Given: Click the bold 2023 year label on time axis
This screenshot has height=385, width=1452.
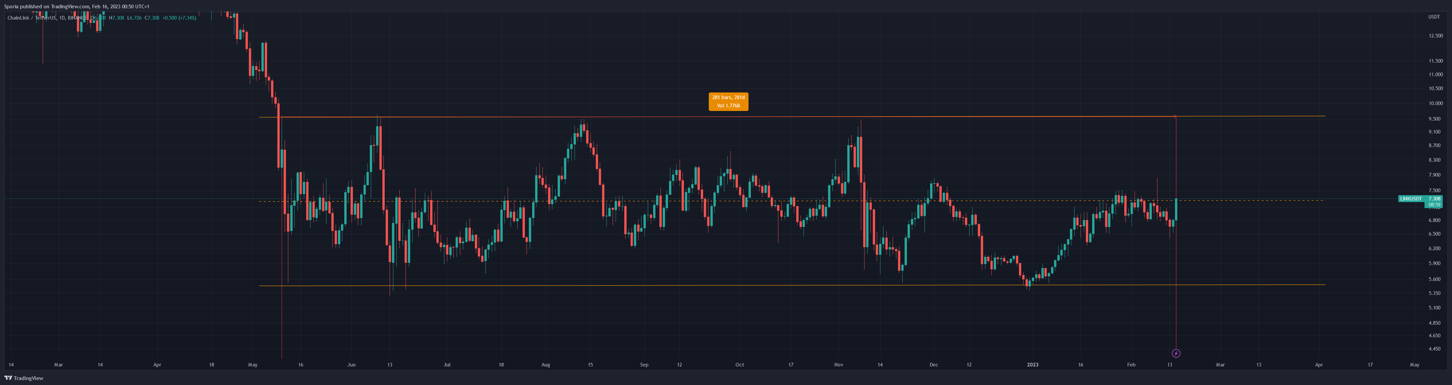Looking at the screenshot, I should (1033, 365).
